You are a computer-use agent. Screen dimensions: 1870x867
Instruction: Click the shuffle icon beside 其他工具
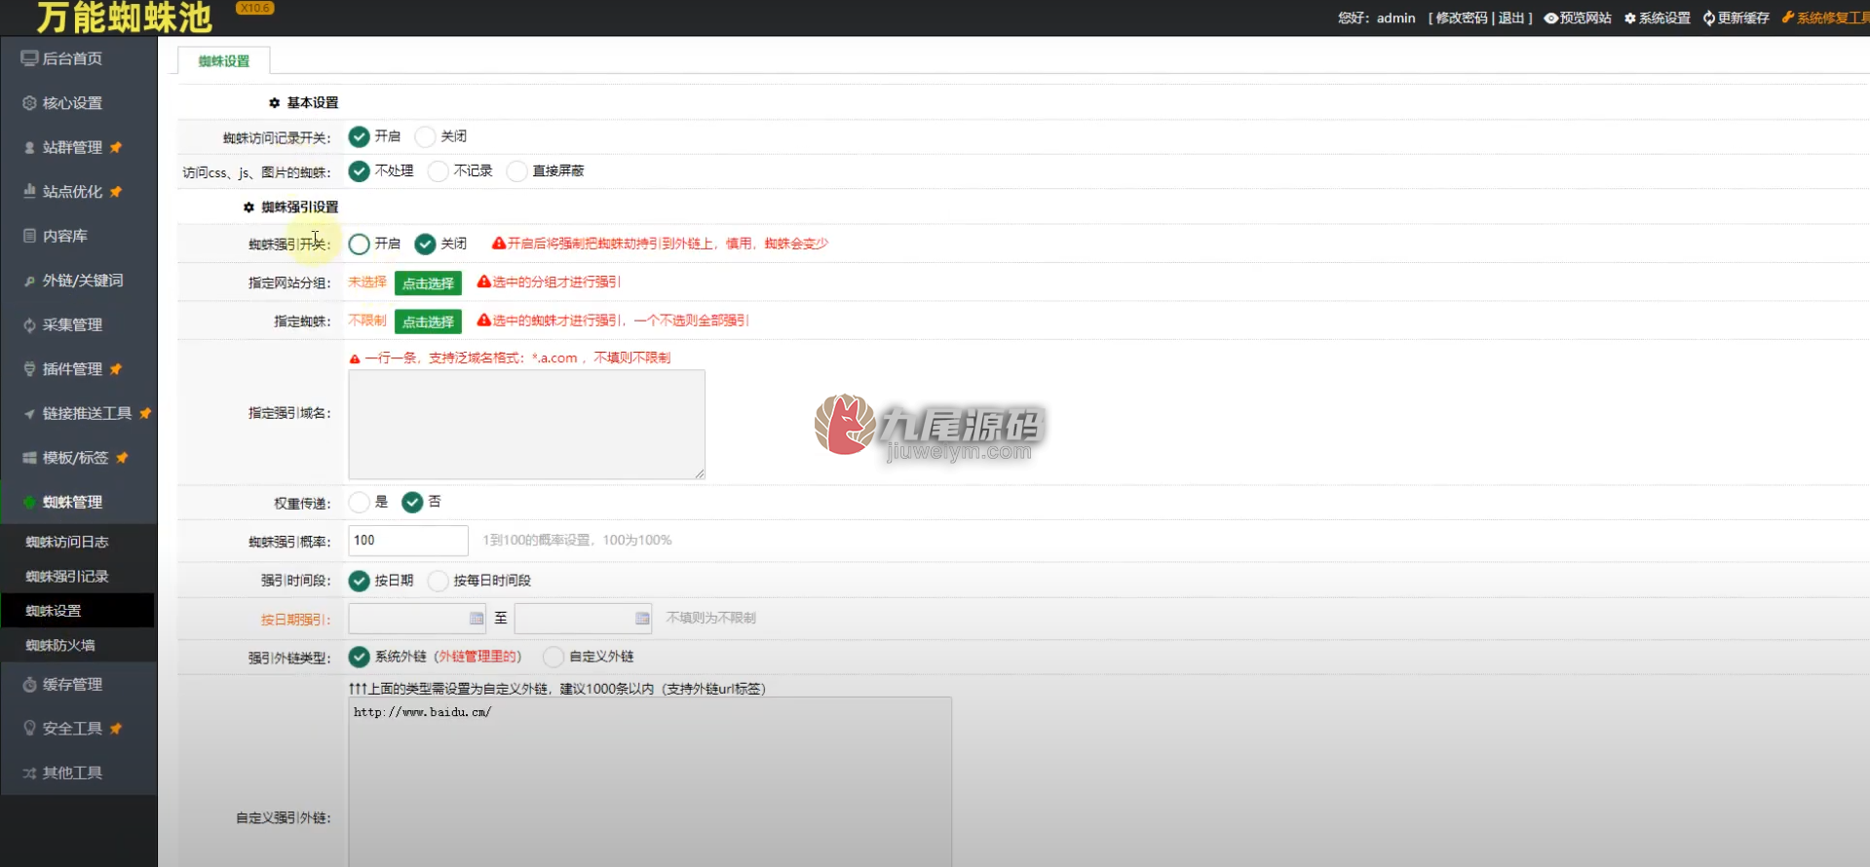click(29, 773)
